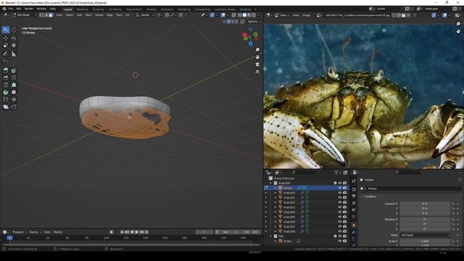Click the Location X value field
Image resolution: width=464 pixels, height=261 pixels.
pyautogui.click(x=425, y=204)
